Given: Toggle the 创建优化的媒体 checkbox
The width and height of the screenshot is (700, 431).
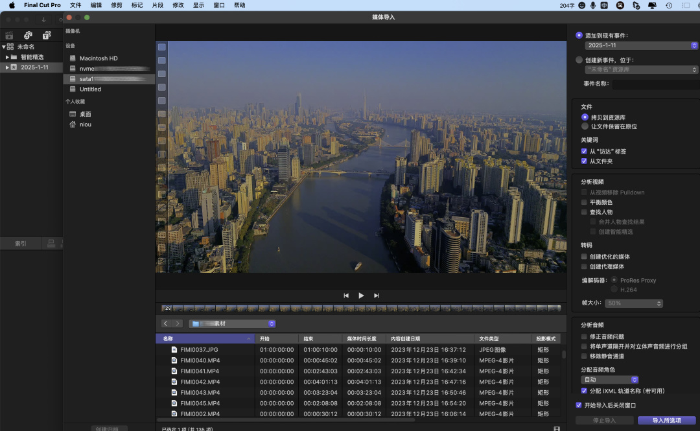Looking at the screenshot, I should coord(585,257).
